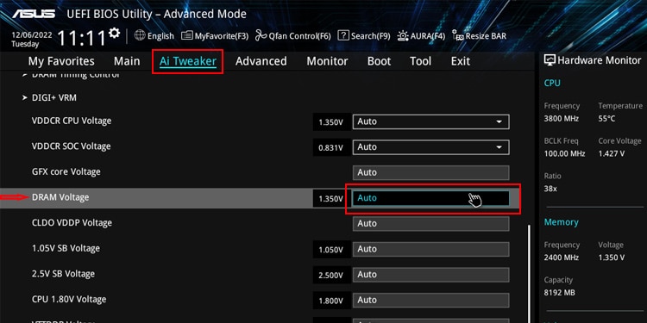The height and width of the screenshot is (323, 647).
Task: Click the 2400 MHz memory frequency value
Action: (x=562, y=258)
